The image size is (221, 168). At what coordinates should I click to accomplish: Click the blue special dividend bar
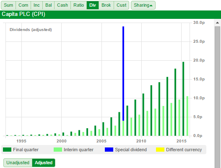pyautogui.click(x=123, y=73)
